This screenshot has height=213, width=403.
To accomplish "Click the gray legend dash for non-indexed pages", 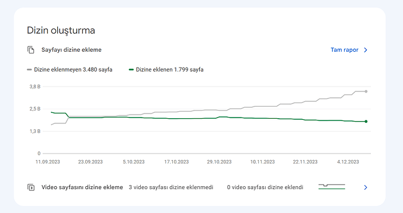I will [x=29, y=70].
